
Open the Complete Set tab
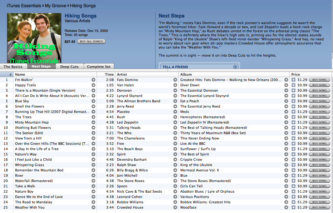98,67
